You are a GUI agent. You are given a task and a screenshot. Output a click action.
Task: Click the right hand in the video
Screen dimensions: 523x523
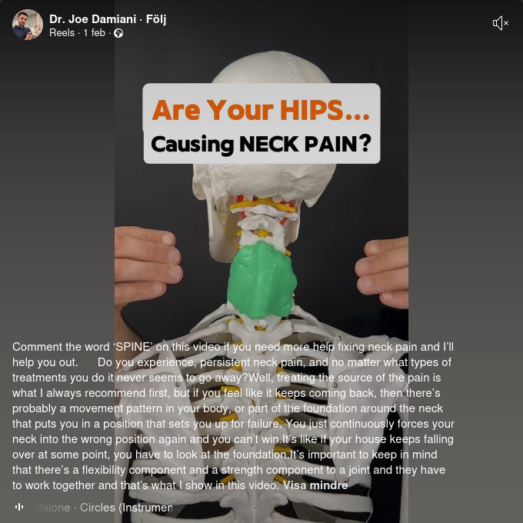[382, 271]
